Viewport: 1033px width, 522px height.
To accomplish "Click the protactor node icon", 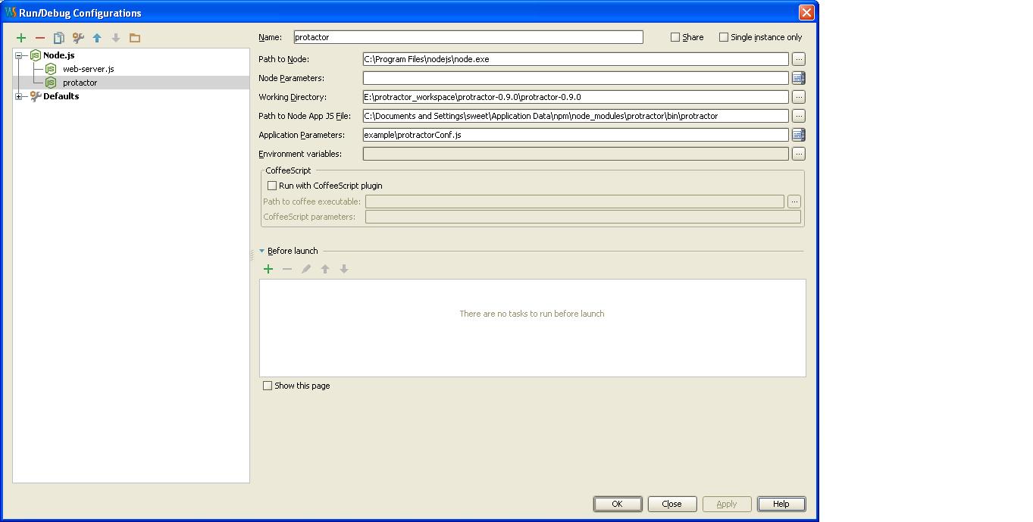I will click(x=51, y=83).
